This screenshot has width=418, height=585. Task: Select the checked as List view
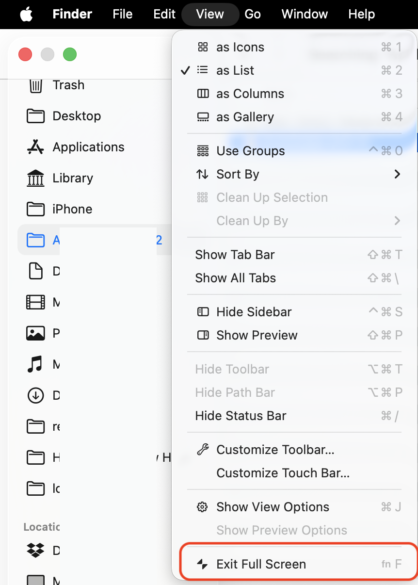point(295,70)
